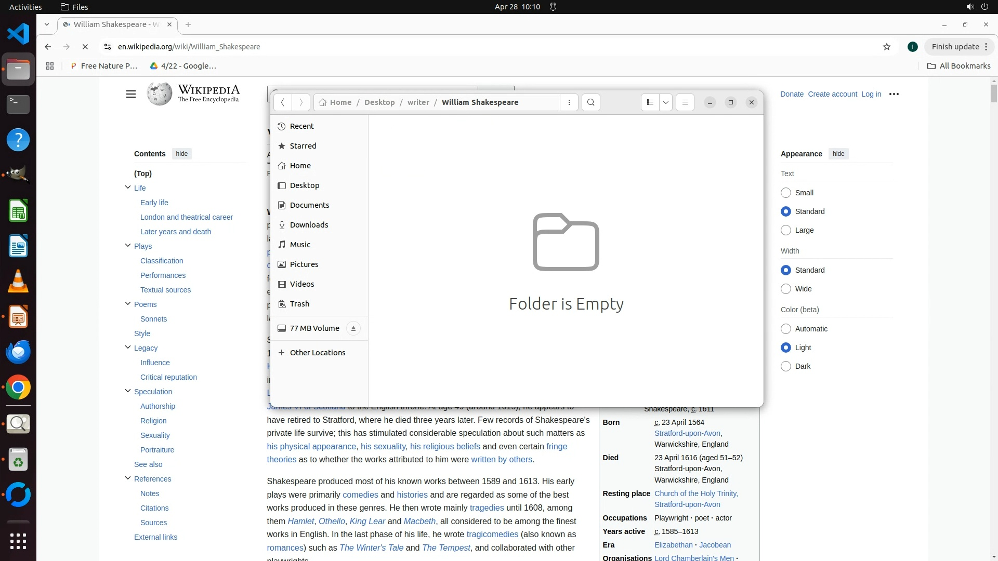Stop loading the page
Viewport: 998px width, 561px height.
point(85,47)
